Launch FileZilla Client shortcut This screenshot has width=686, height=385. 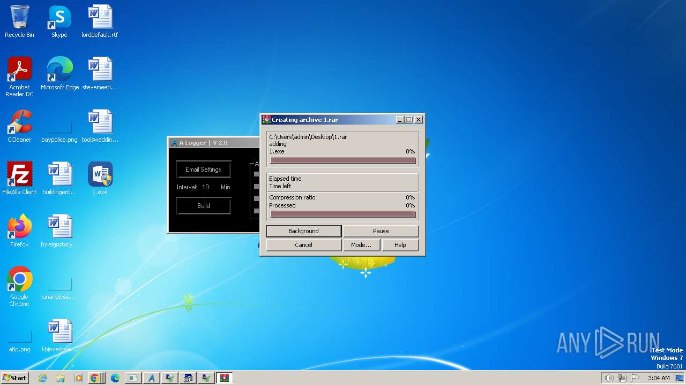19,179
